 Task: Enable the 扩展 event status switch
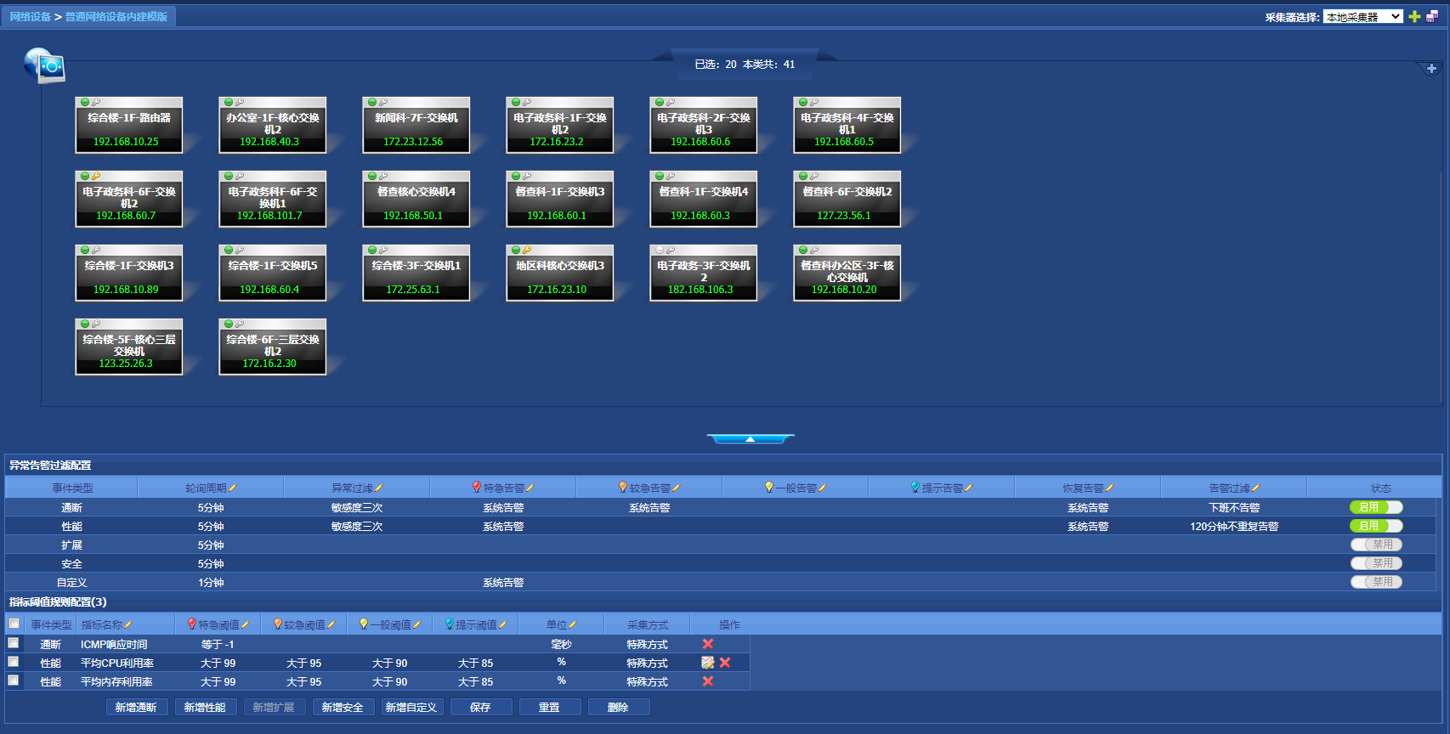1375,545
